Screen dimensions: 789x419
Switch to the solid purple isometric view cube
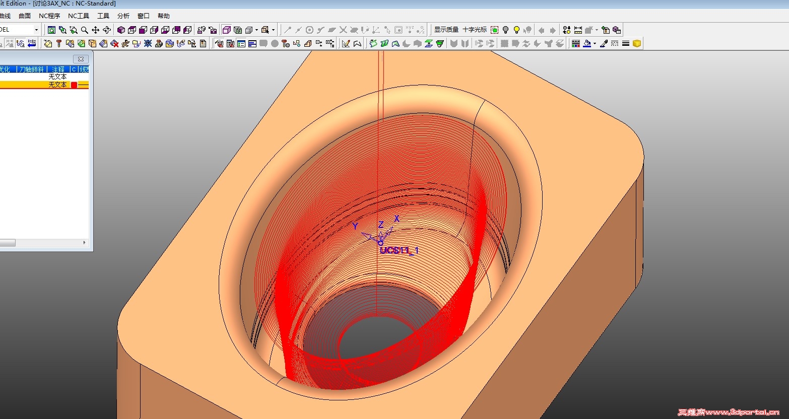point(121,30)
